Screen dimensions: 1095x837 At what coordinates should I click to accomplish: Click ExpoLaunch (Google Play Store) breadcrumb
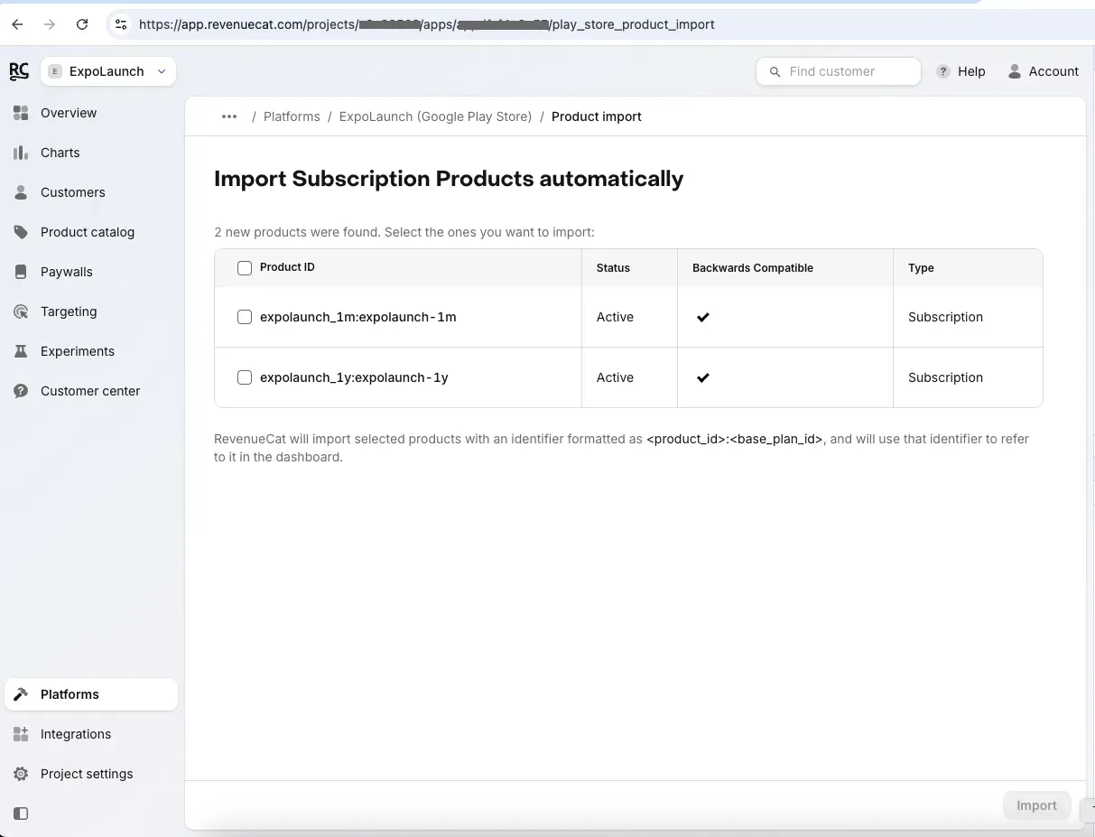point(435,116)
